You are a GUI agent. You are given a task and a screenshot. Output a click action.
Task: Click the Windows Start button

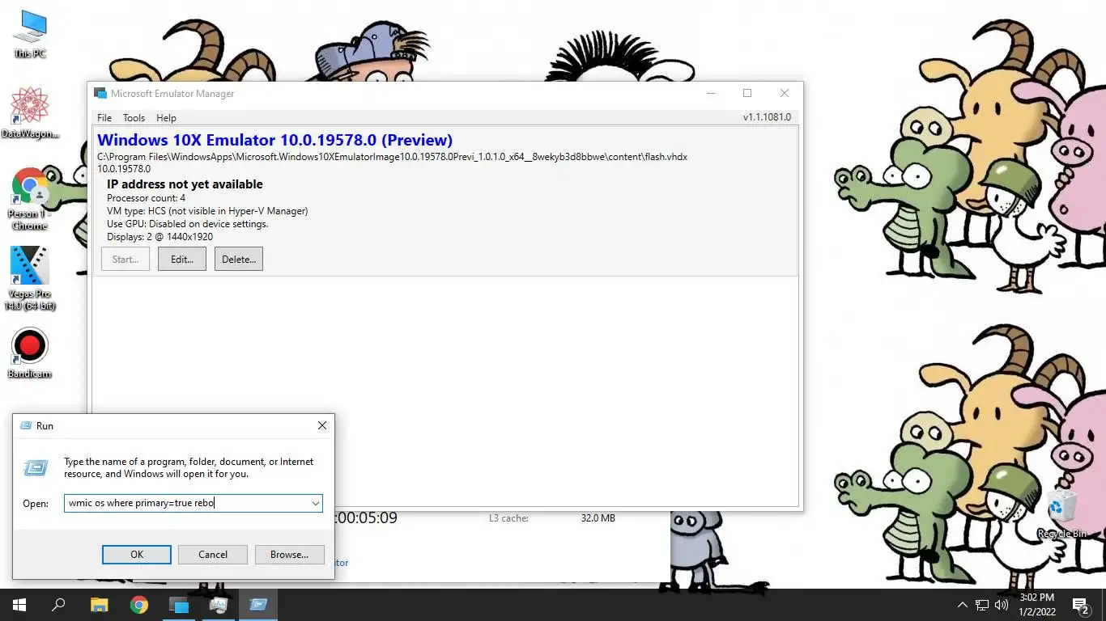(19, 605)
